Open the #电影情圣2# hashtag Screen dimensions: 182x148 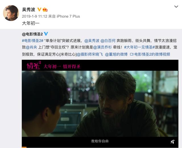[x=33, y=41]
